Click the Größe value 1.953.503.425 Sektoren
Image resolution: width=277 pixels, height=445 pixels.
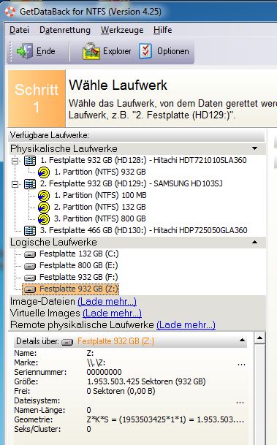click(x=146, y=381)
